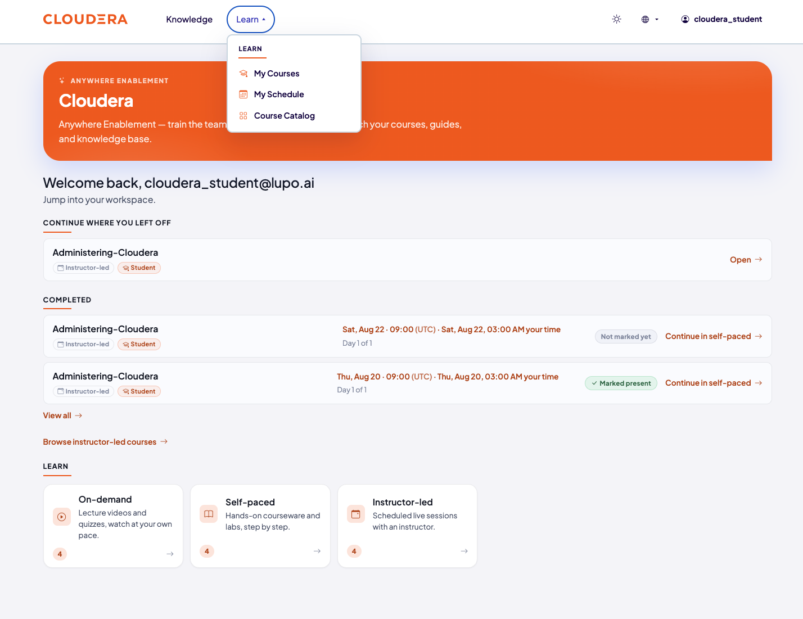Click the user avatar icon
Image resolution: width=803 pixels, height=619 pixels.
tap(685, 19)
